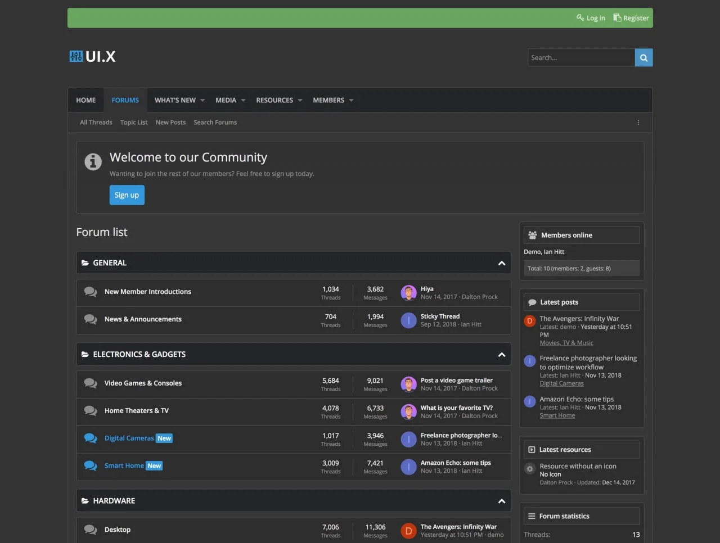720x543 pixels.
Task: Open the three-dot more options menu
Action: (x=638, y=123)
